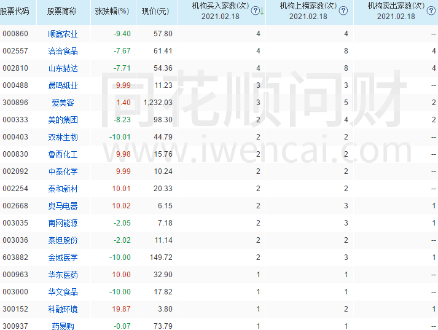Select stock code 000860

[15, 34]
